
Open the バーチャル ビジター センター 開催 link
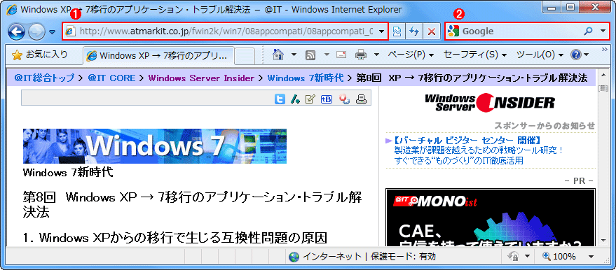[x=467, y=141]
